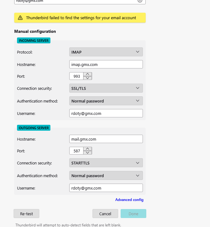Click the Done button
The image size is (210, 227).
(x=133, y=214)
